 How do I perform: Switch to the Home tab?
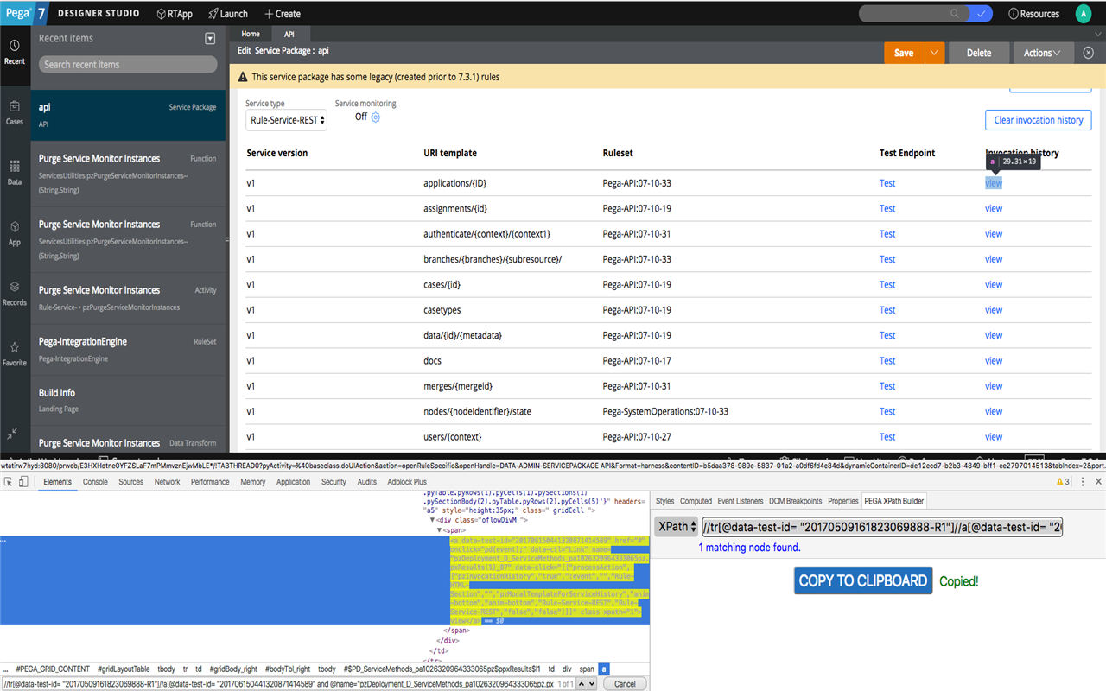[251, 34]
